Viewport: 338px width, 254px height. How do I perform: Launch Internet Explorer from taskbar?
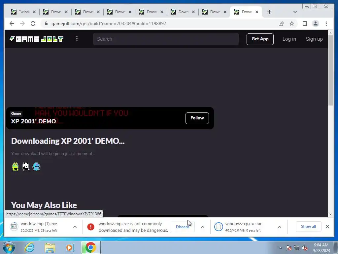tap(29, 247)
